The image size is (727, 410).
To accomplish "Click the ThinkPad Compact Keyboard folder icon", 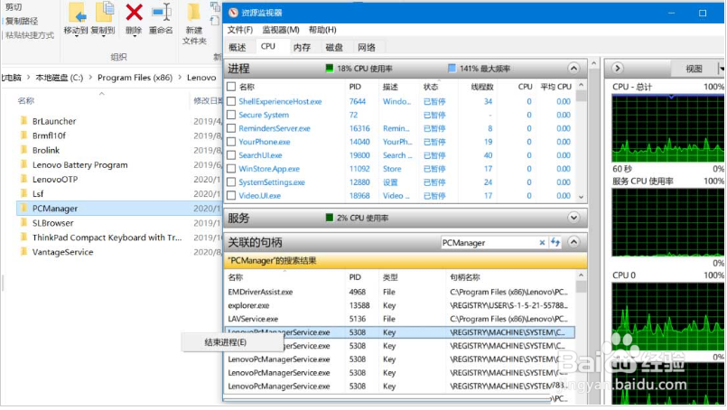I will [x=24, y=238].
